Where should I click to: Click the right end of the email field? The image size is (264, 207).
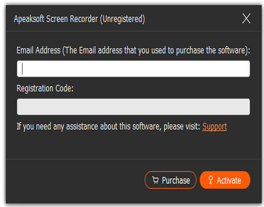click(246, 69)
